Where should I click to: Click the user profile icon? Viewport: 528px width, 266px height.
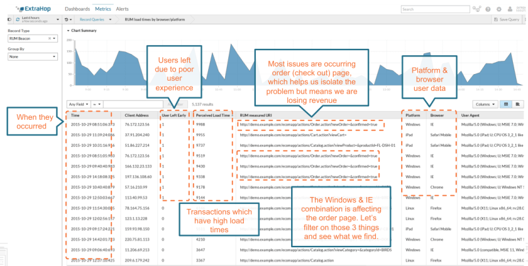tap(509, 9)
